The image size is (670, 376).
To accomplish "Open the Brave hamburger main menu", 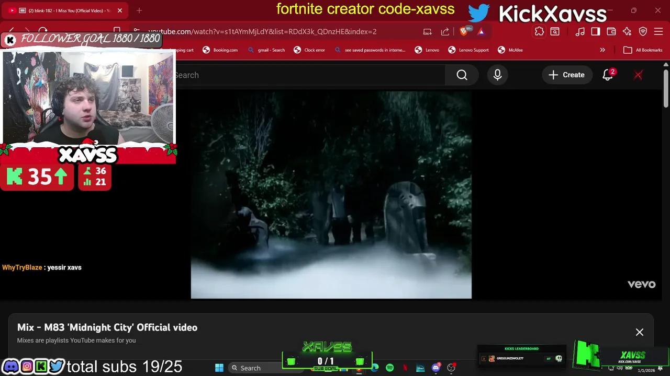I will (658, 32).
